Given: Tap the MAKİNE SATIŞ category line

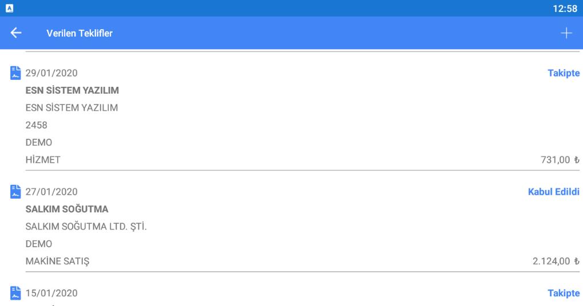Looking at the screenshot, I should 57,261.
